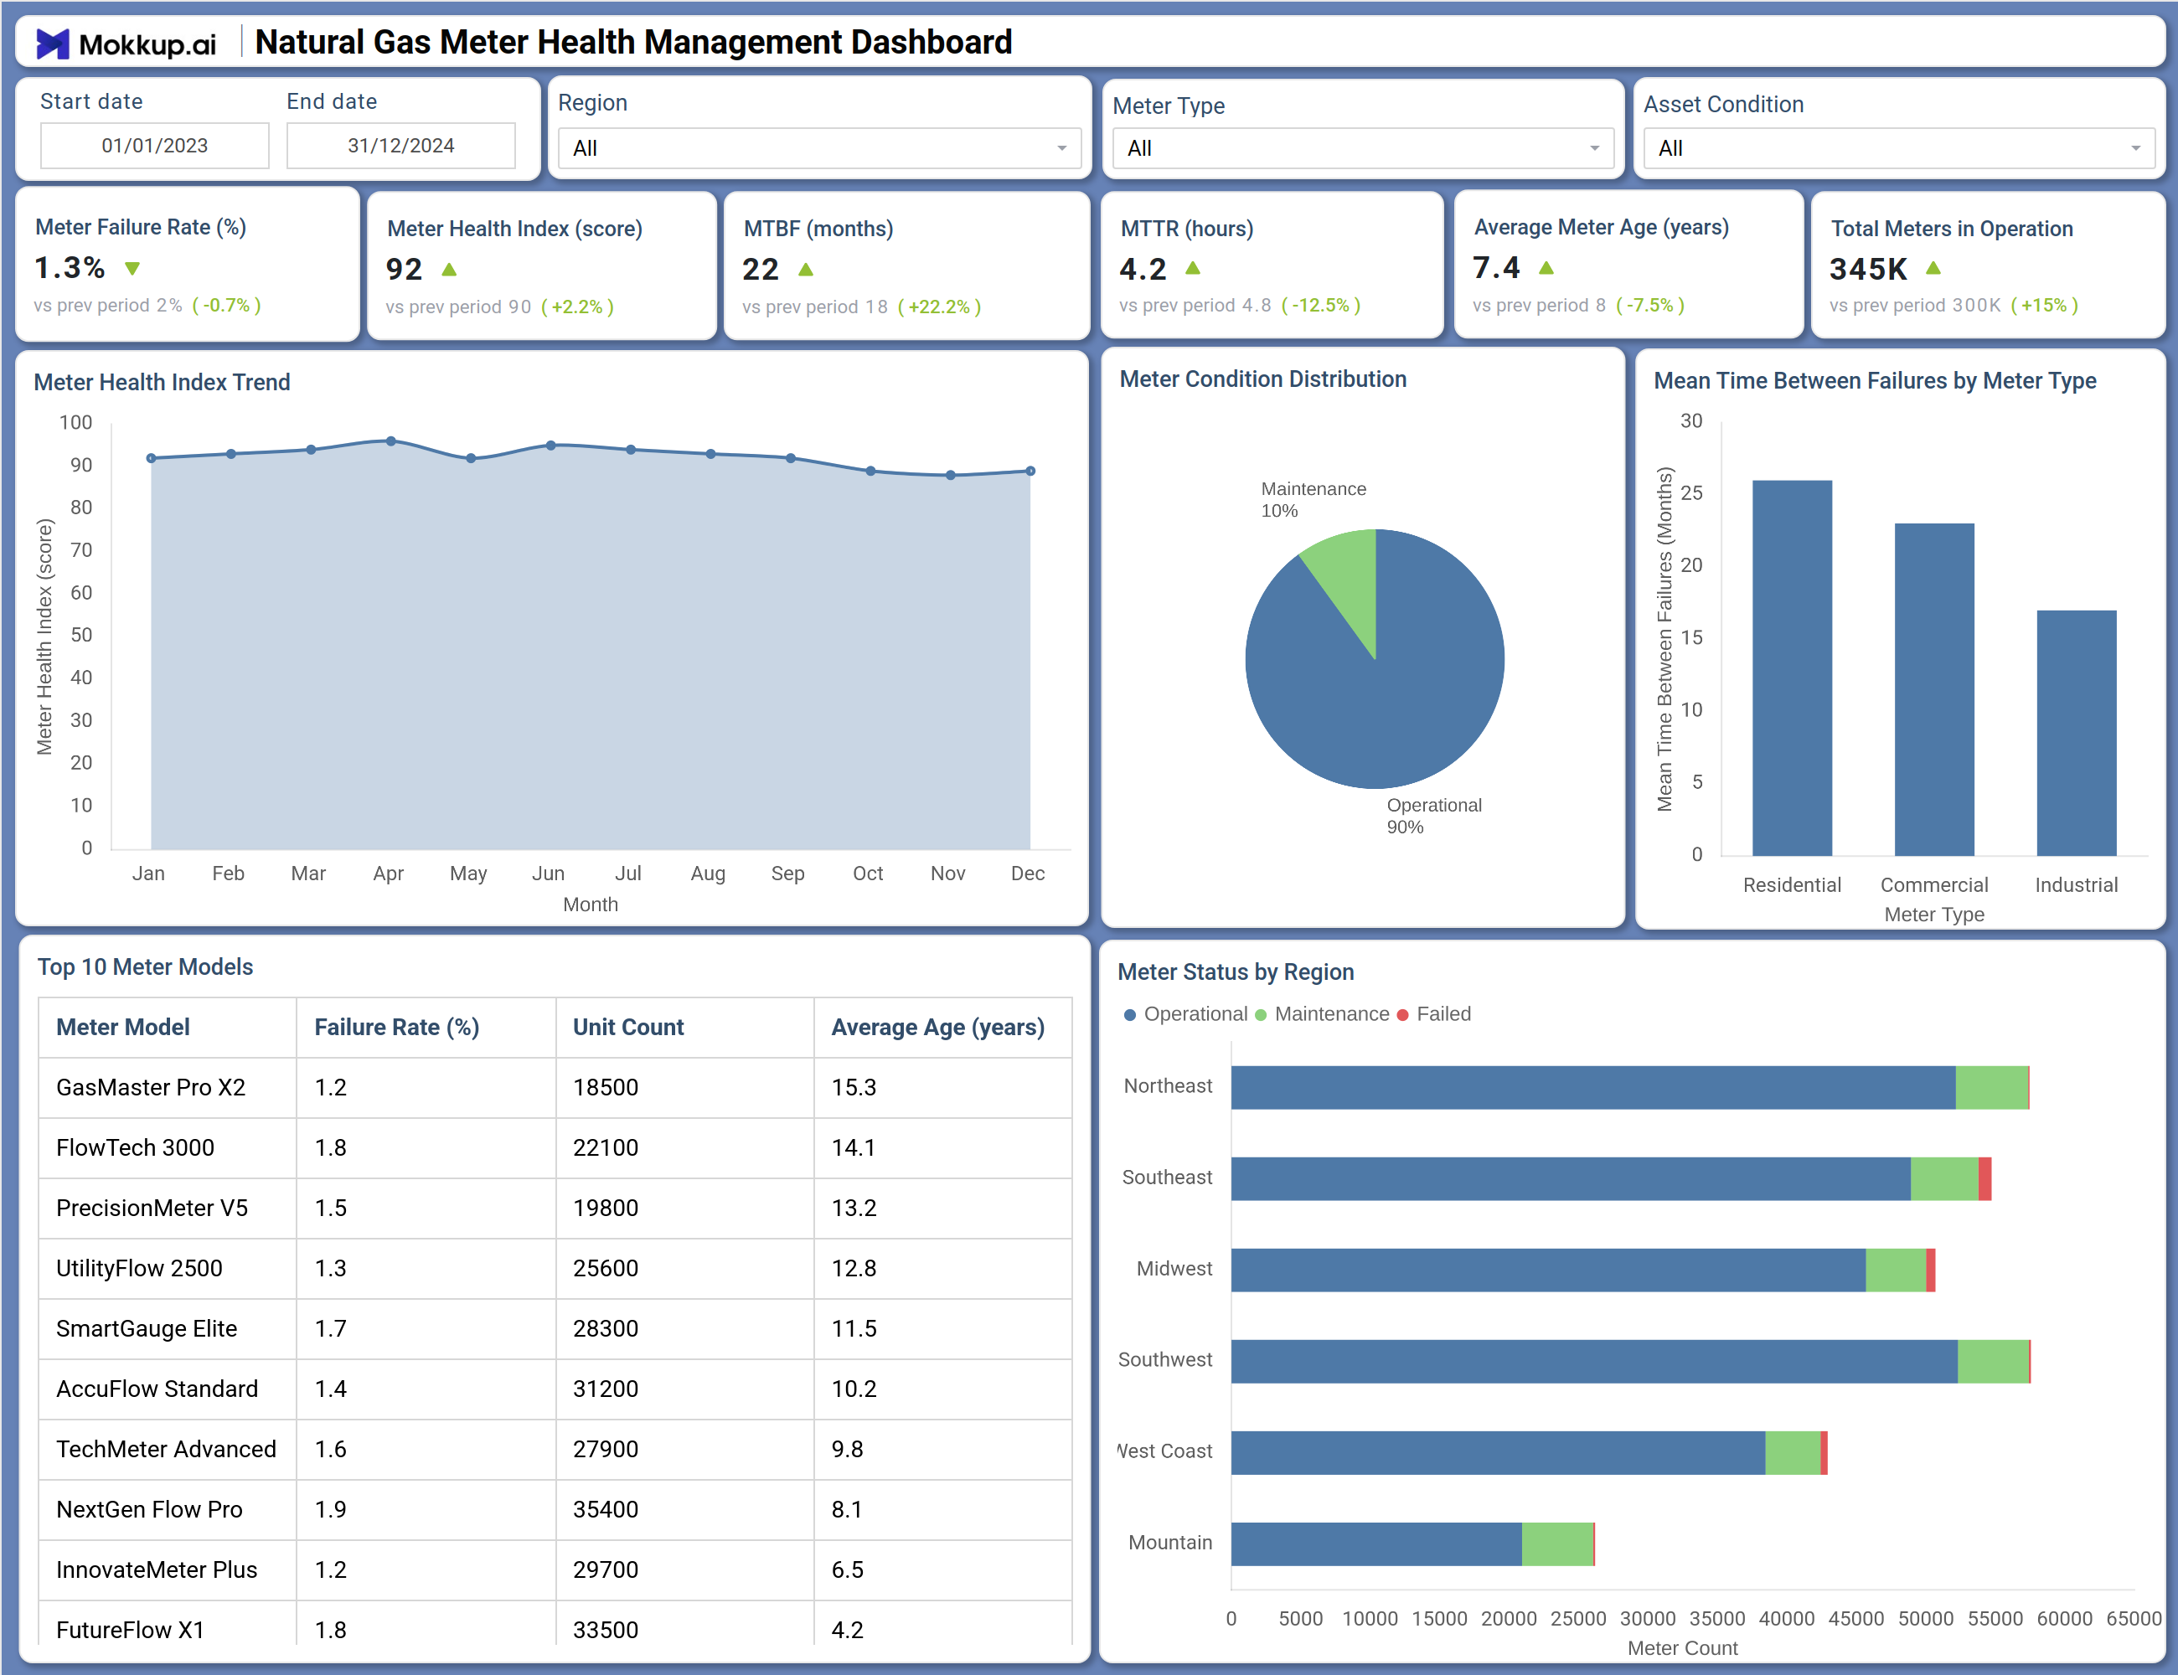Click the June data point on health trend
Screen dimensions: 2178x1675
[x=550, y=446]
